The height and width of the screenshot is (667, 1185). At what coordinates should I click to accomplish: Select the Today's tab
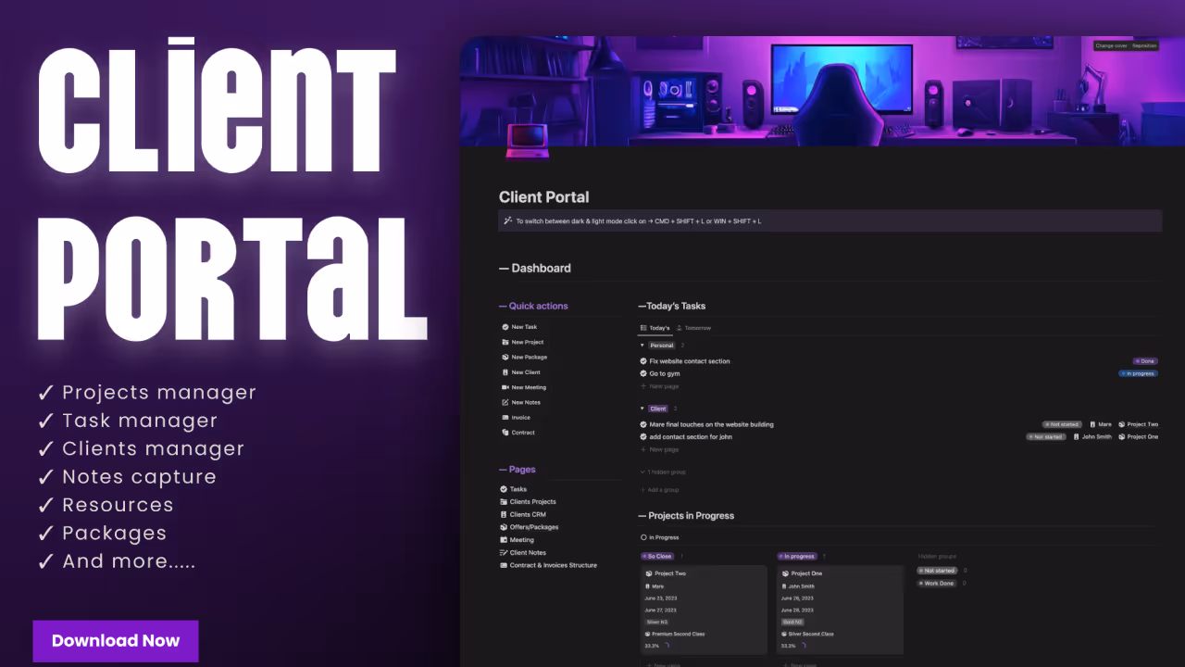(657, 328)
